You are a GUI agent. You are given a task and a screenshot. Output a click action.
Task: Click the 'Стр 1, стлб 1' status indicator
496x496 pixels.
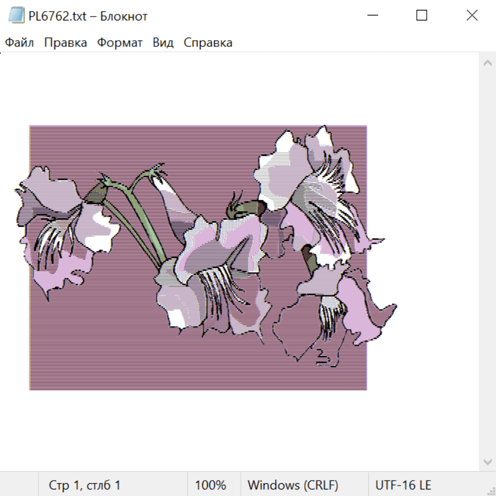tap(84, 486)
